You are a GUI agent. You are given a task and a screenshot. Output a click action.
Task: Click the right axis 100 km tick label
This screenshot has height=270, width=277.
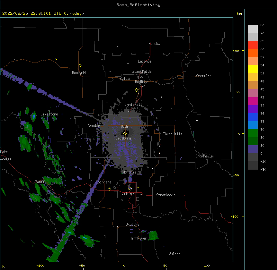coord(236,51)
